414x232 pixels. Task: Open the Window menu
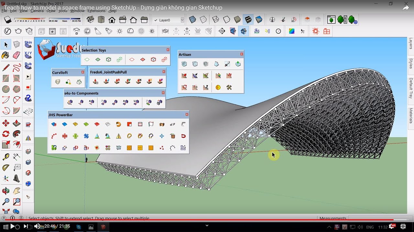[77, 11]
